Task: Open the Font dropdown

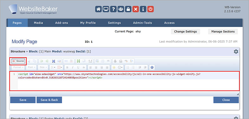Action: coord(32,67)
